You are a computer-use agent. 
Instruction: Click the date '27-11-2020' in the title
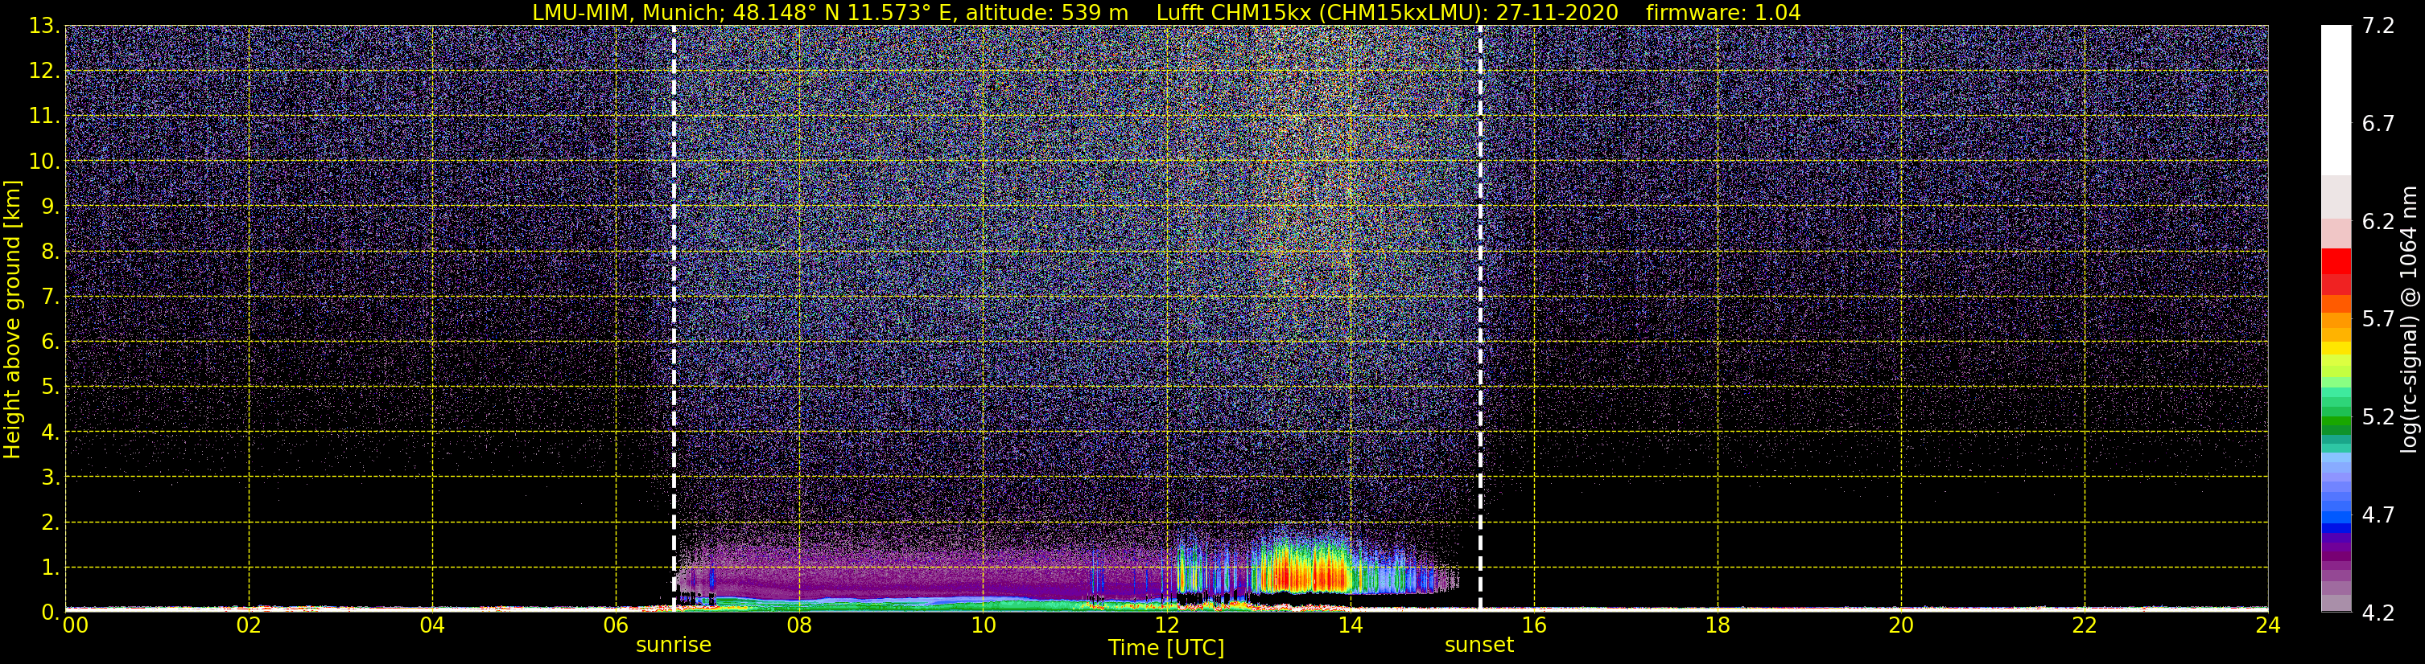coord(1557,12)
